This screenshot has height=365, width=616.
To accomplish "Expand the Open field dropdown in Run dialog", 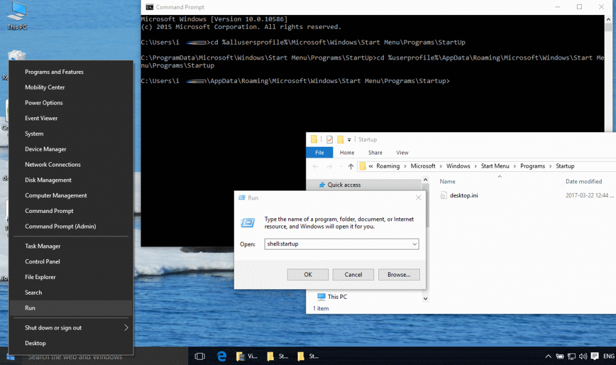I will (x=415, y=244).
